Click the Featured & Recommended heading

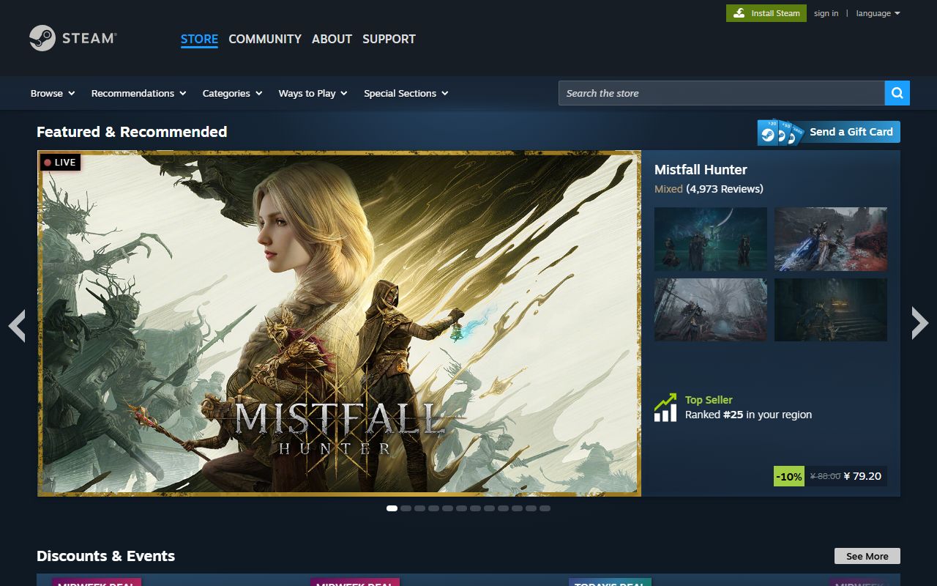click(x=132, y=132)
